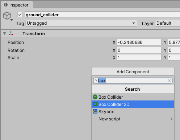This screenshot has width=180, height=140.
Task: Edit the Rotation X value field
Action: point(139,50)
